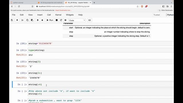
Task: Open Brave wallet icon
Action: coord(167,6)
